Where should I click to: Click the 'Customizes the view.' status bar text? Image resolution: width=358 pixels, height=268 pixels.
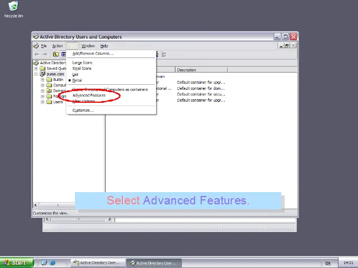[50, 213]
